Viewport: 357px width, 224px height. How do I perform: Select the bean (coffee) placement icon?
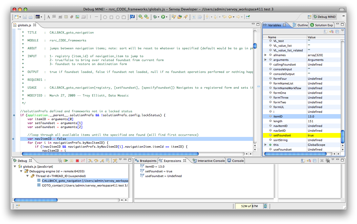[71, 17]
